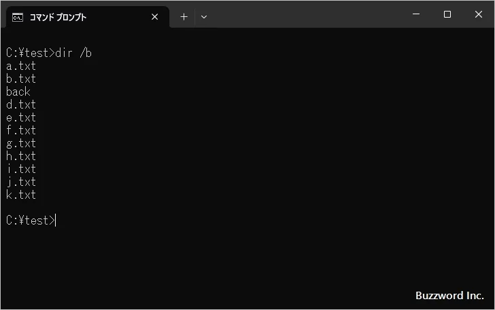
Task: Close the terminal window
Action: tap(478, 14)
